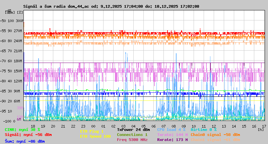Screen dimensions: 268x144
Task: Click the '270M' y-axis label
Action: pyautogui.click(x=18, y=31)
